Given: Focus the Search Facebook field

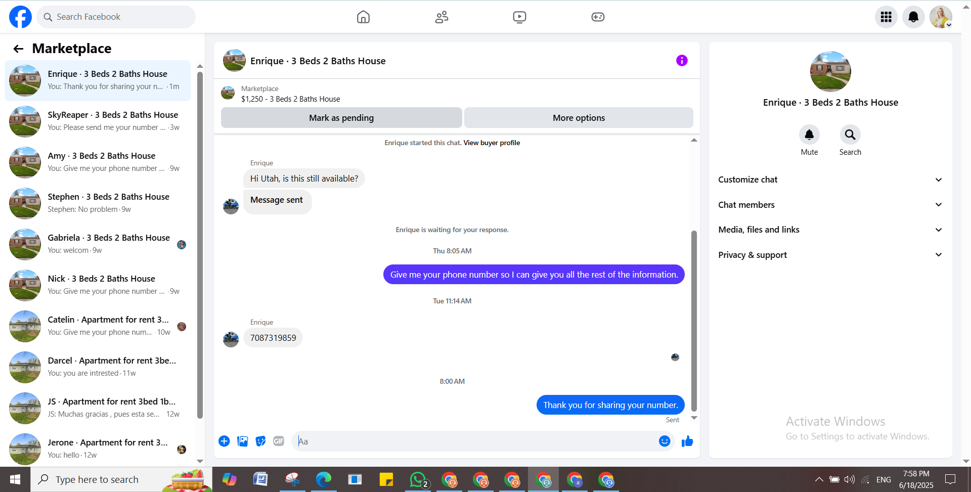Looking at the screenshot, I should [116, 17].
